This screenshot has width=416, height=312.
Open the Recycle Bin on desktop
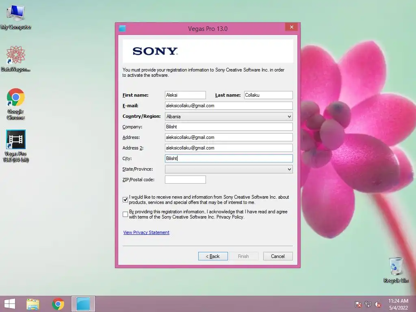tap(396, 270)
